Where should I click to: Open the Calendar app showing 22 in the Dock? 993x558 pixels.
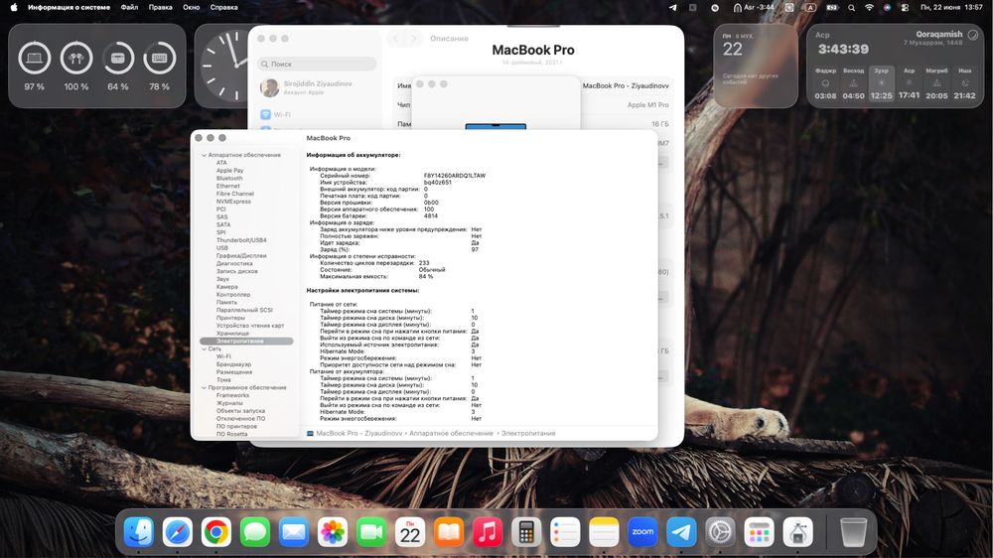point(410,532)
